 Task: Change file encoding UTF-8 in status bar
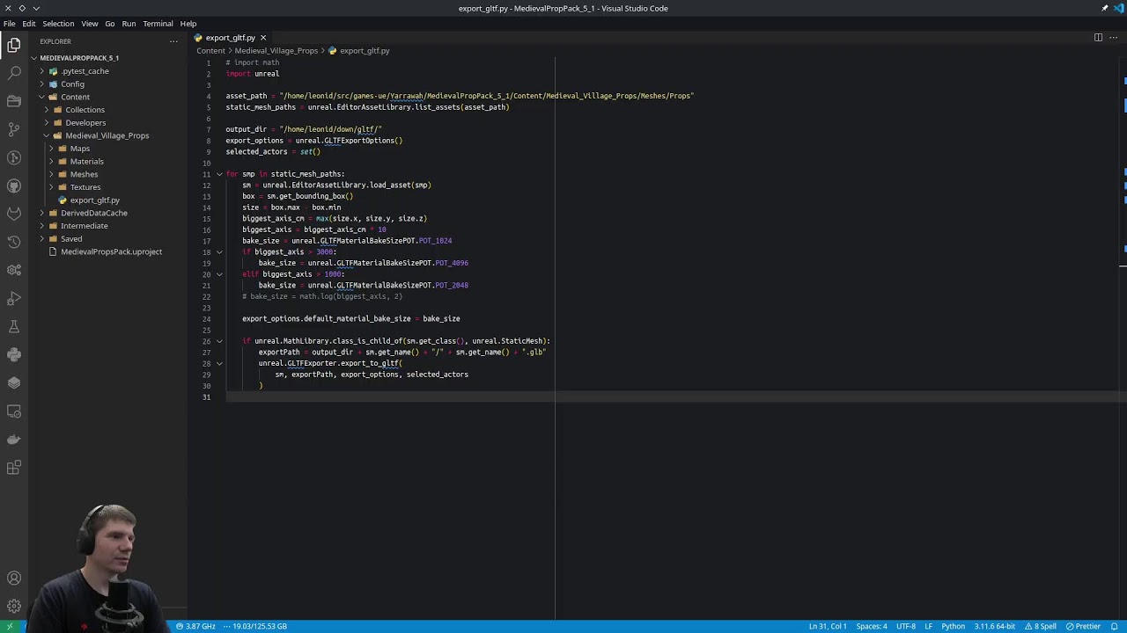tap(906, 626)
